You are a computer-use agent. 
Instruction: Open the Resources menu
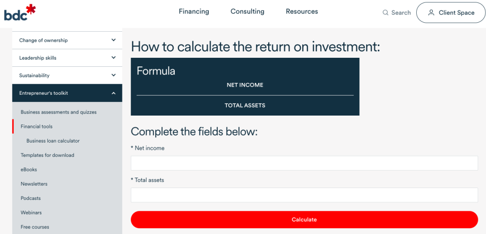tap(302, 11)
